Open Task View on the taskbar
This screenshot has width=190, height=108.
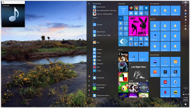(186, 5)
